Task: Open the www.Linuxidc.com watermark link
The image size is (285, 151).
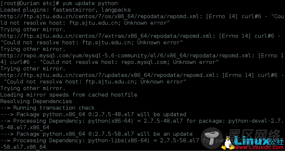Action: [x=258, y=147]
